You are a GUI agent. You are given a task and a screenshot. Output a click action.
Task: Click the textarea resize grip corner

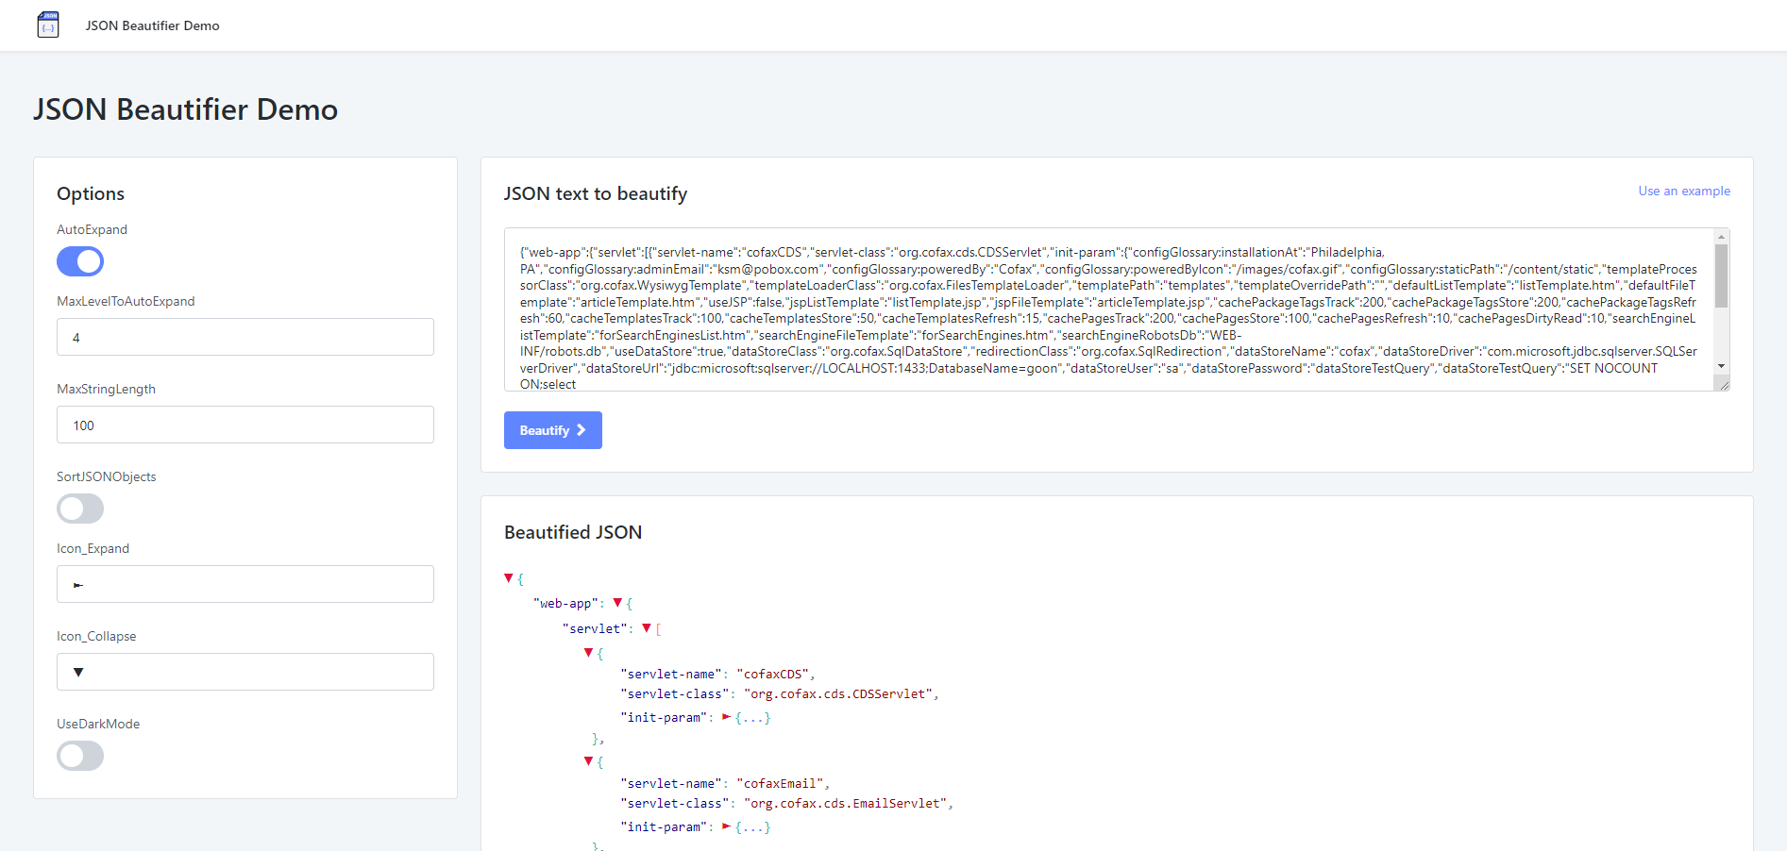click(x=1723, y=384)
